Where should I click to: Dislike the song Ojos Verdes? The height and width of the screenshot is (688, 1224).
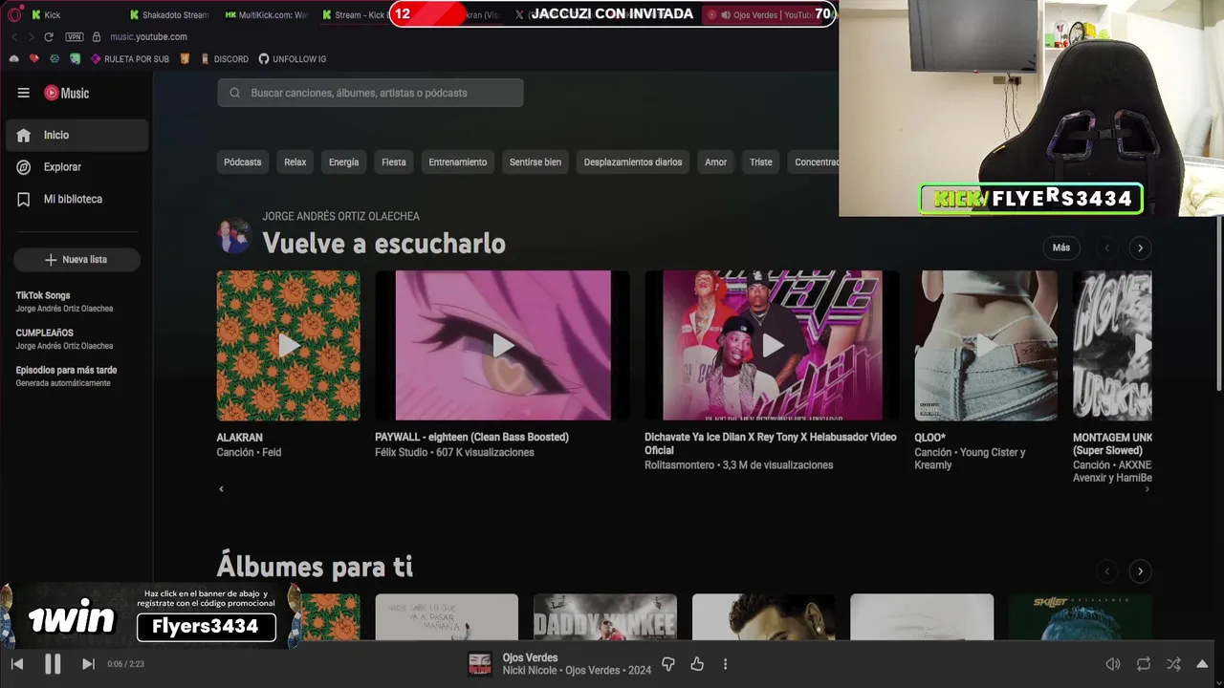coord(668,664)
